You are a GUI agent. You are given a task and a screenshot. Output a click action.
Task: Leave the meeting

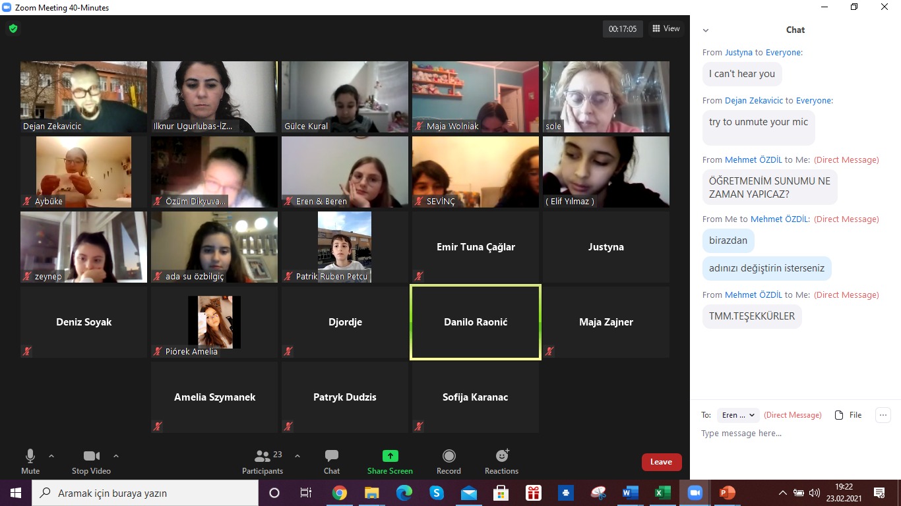pyautogui.click(x=661, y=462)
